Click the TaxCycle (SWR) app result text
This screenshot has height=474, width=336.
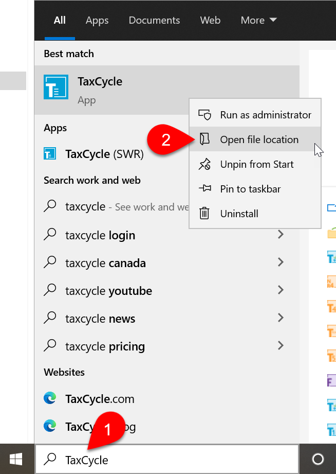(x=104, y=154)
